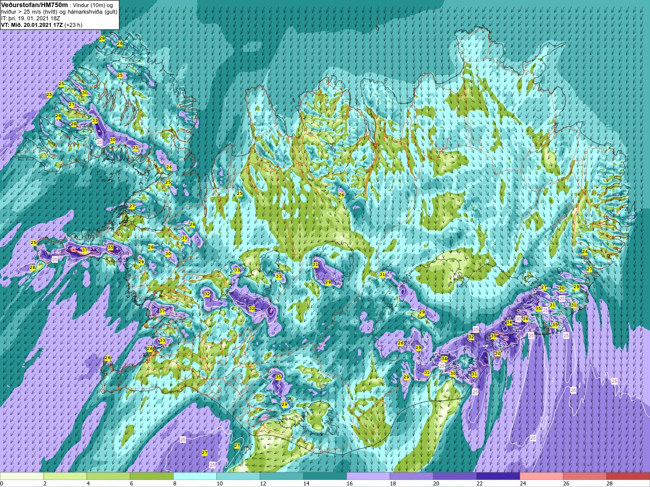Select the salmon 26–28 m/s legend swatch
This screenshot has width=650, height=487.
pyautogui.click(x=584, y=476)
